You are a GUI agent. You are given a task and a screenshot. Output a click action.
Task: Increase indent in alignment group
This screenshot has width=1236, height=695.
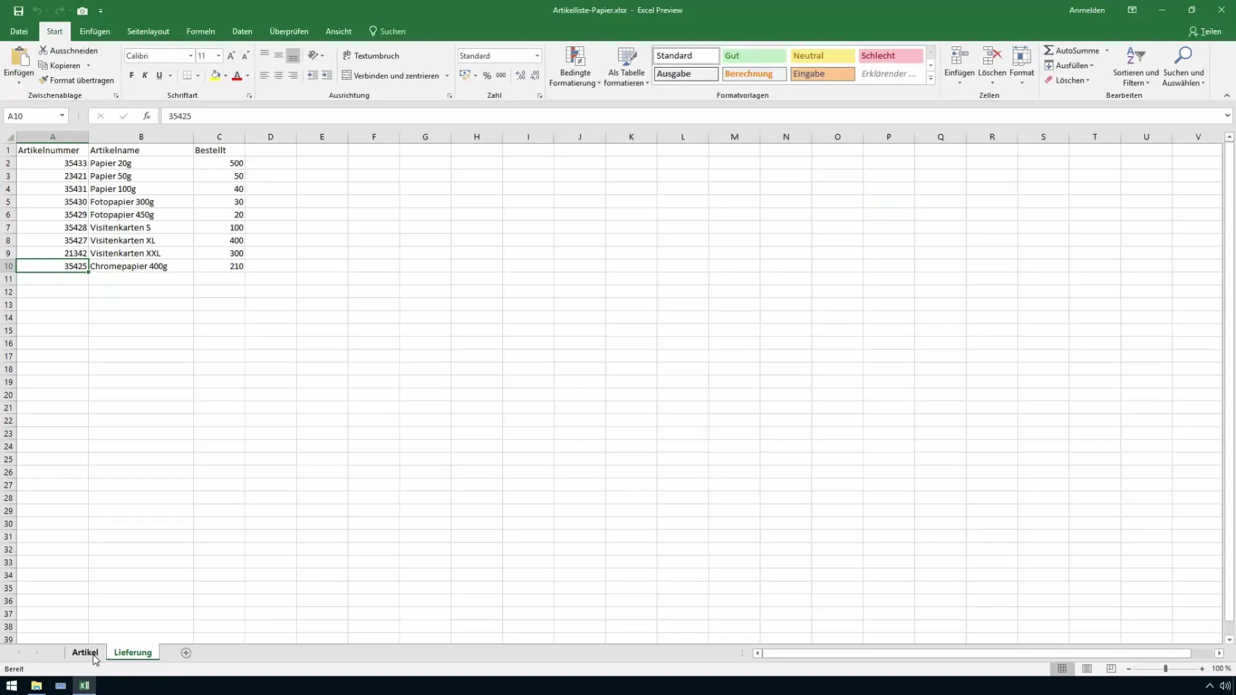(327, 75)
